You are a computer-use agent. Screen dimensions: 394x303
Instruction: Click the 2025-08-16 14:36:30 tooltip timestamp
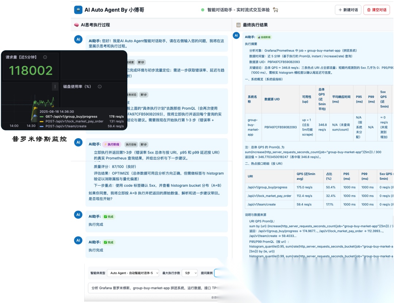57,112
